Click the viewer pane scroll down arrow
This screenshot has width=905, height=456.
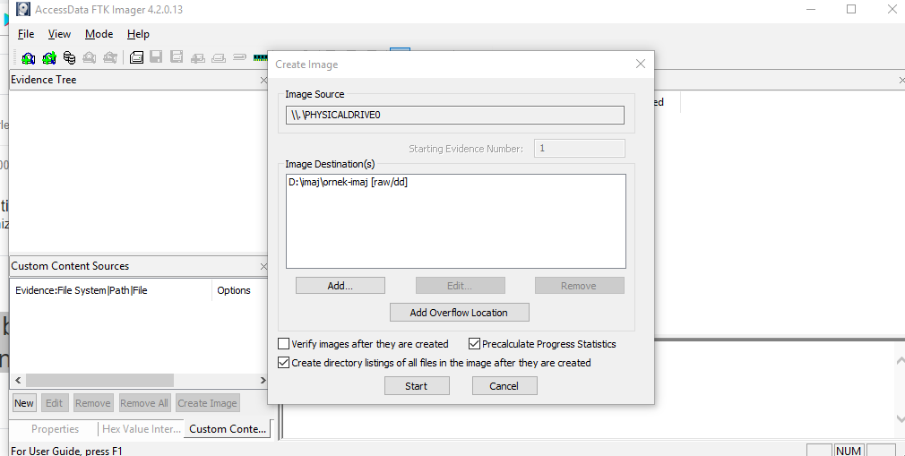(900, 417)
